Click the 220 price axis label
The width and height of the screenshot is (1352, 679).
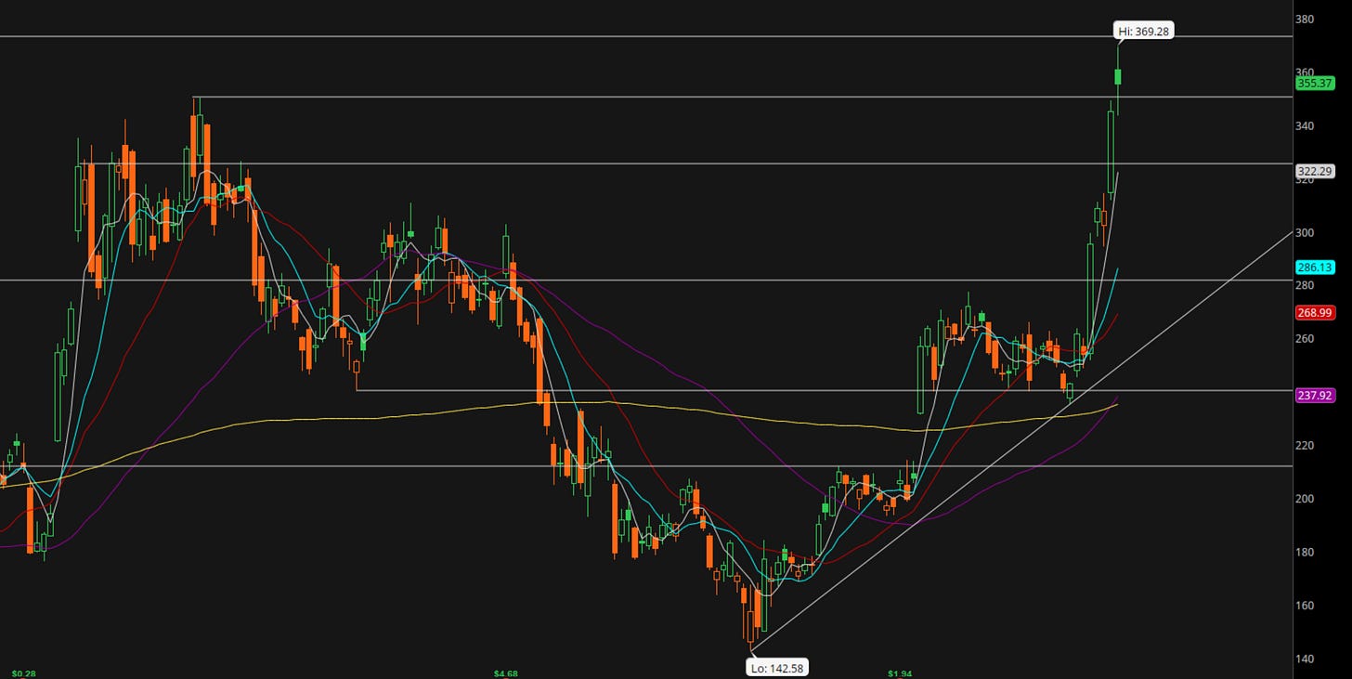click(1305, 445)
